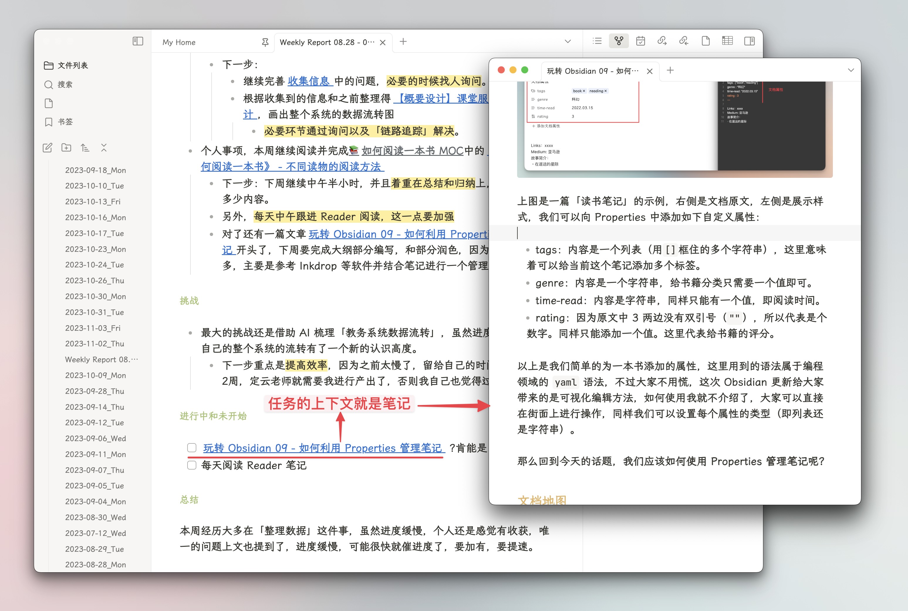908x611 pixels.
Task: Open the note 2023-09-11_Mon
Action: [95, 454]
